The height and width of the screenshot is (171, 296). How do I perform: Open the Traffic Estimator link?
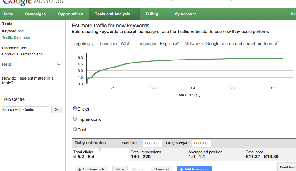click(x=16, y=37)
